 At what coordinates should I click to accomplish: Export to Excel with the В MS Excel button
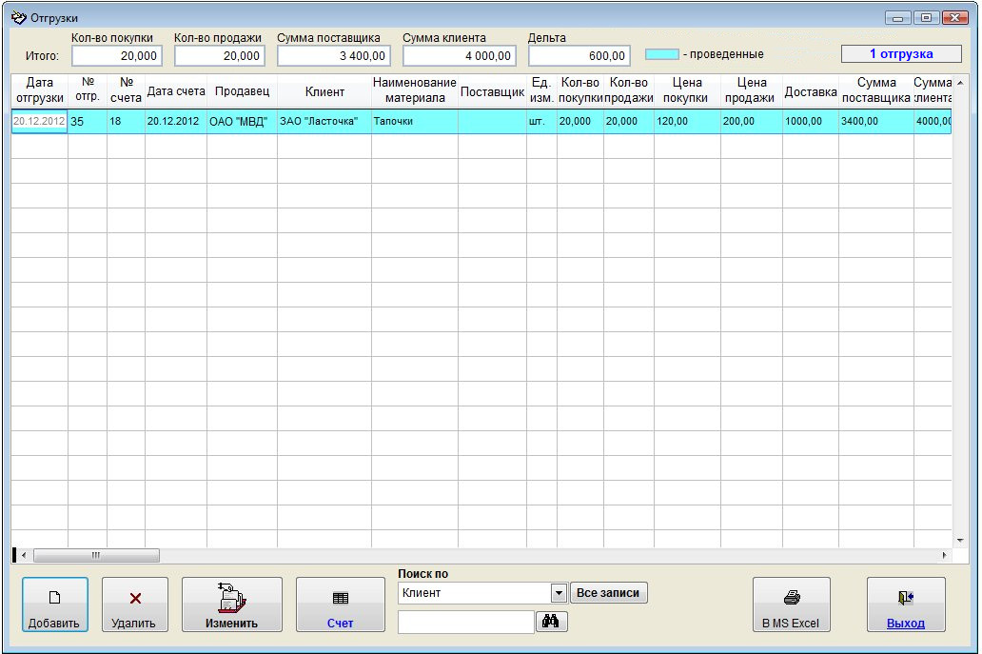(791, 604)
